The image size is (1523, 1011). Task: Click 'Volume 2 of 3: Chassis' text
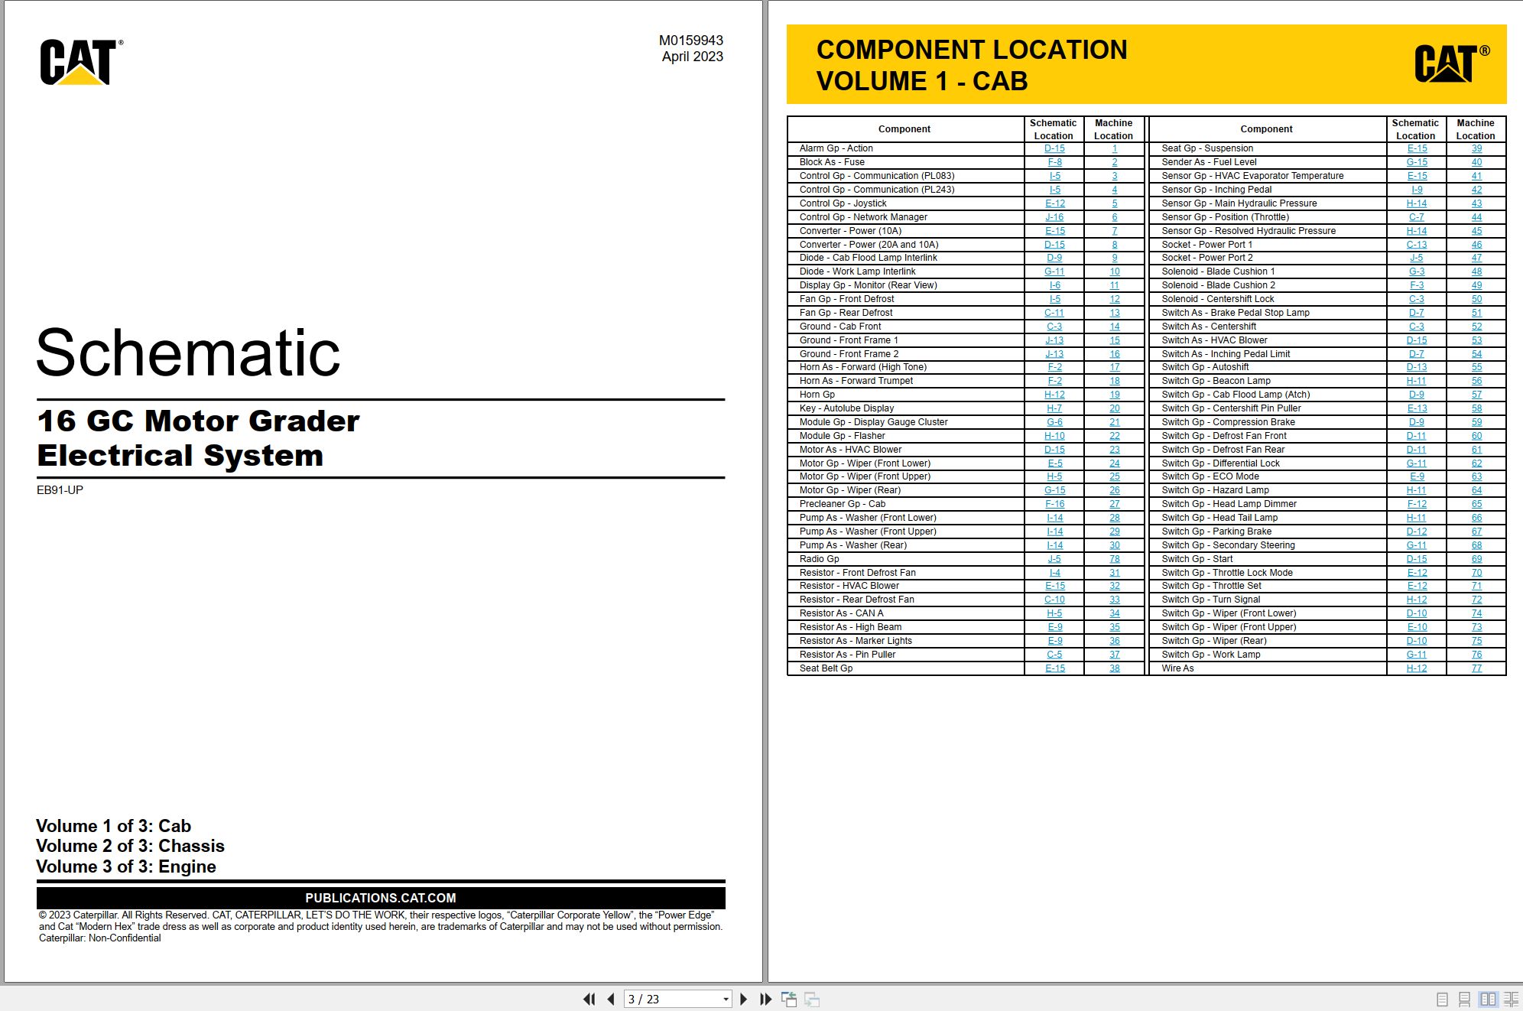(130, 846)
